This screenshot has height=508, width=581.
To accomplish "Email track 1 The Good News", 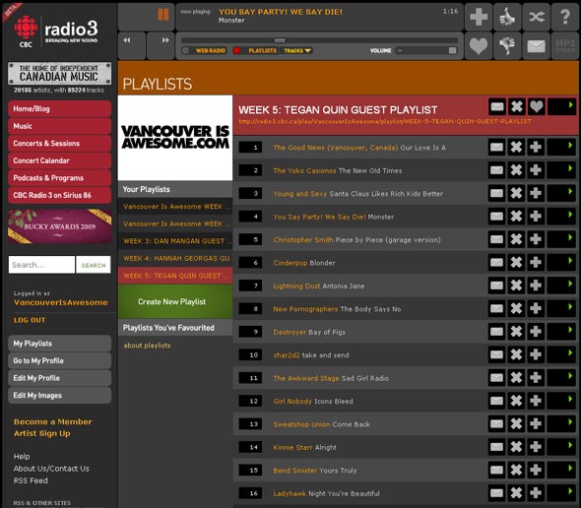I will point(497,147).
